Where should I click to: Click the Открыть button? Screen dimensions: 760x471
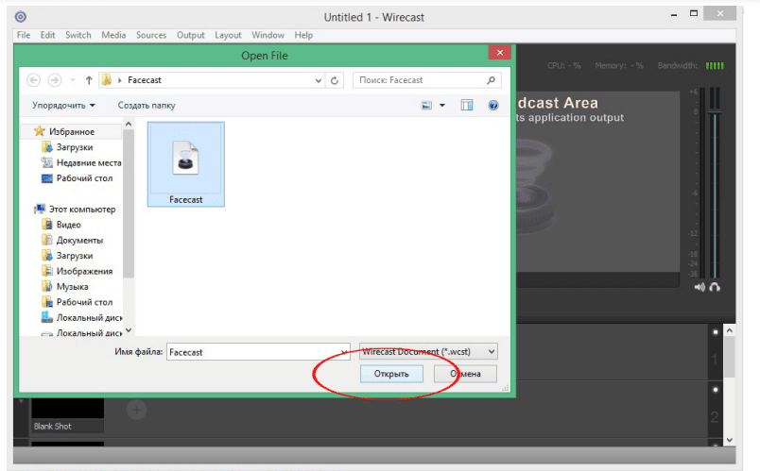pos(391,374)
